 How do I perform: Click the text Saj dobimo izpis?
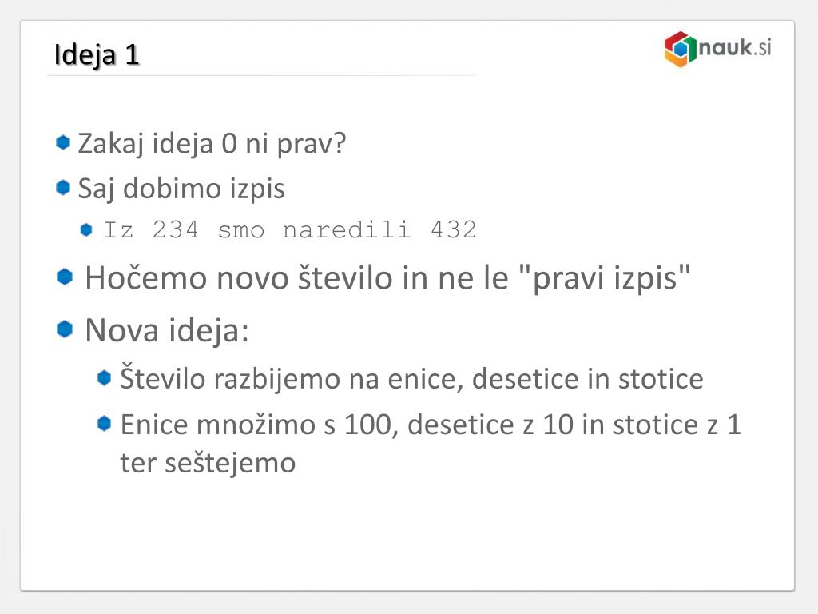pos(181,189)
